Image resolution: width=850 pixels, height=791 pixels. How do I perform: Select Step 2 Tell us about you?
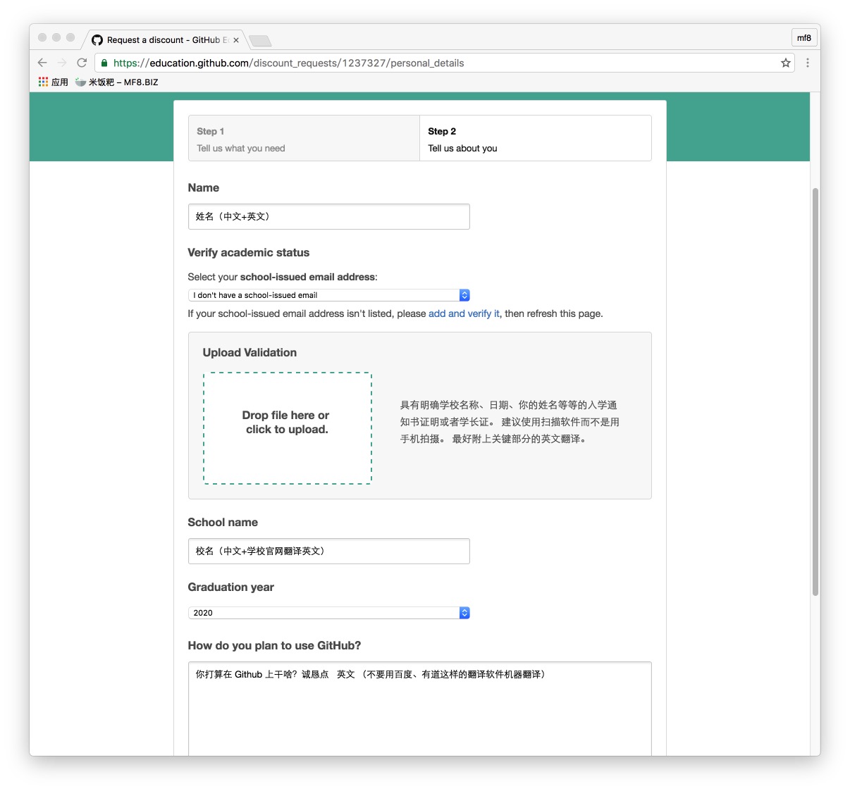[x=536, y=139]
